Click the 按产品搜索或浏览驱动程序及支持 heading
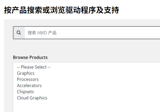Image resolution: width=160 pixels, height=112 pixels. pos(62,10)
